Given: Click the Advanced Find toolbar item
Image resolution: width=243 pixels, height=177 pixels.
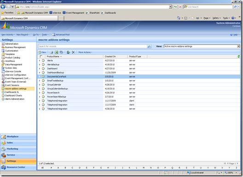Looking at the screenshot, I should click(61, 34).
